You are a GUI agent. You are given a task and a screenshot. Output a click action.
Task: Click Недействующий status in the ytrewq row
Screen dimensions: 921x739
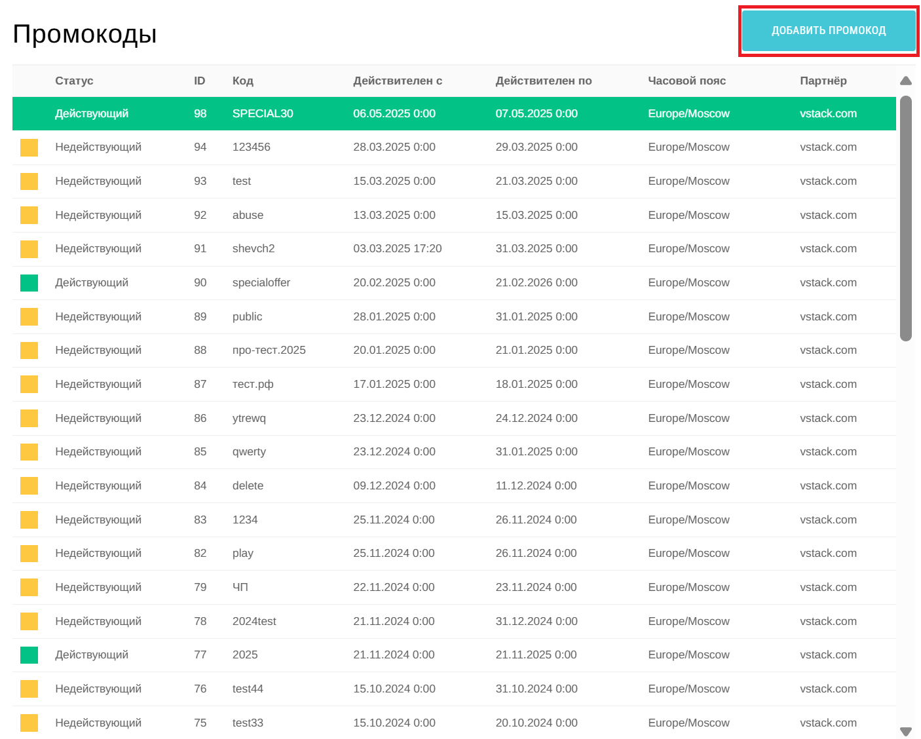click(x=98, y=418)
